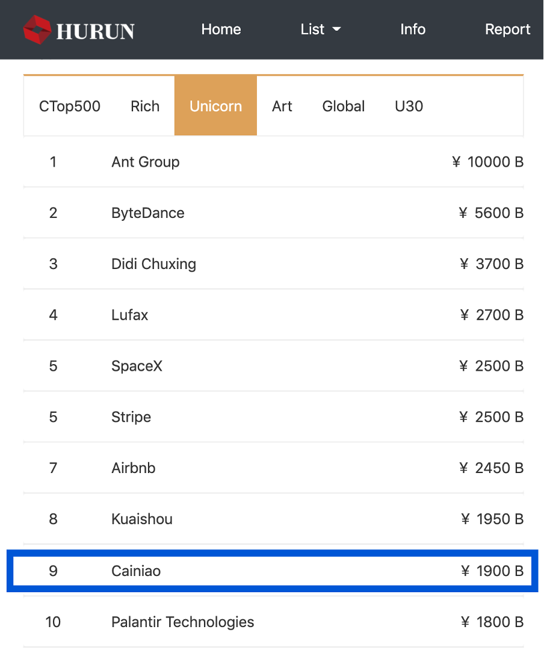Switch to the Rich tab
Image resolution: width=544 pixels, height=662 pixels.
point(145,106)
